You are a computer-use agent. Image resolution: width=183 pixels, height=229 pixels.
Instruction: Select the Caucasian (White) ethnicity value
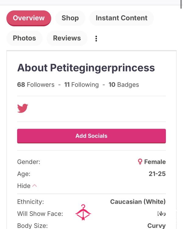point(138,202)
